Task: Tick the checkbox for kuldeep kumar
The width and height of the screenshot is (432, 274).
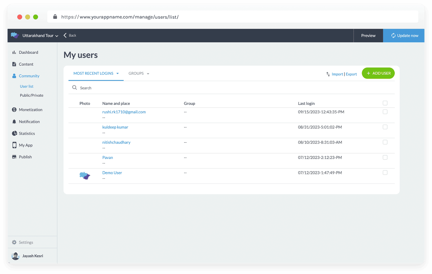Action: coord(385,127)
